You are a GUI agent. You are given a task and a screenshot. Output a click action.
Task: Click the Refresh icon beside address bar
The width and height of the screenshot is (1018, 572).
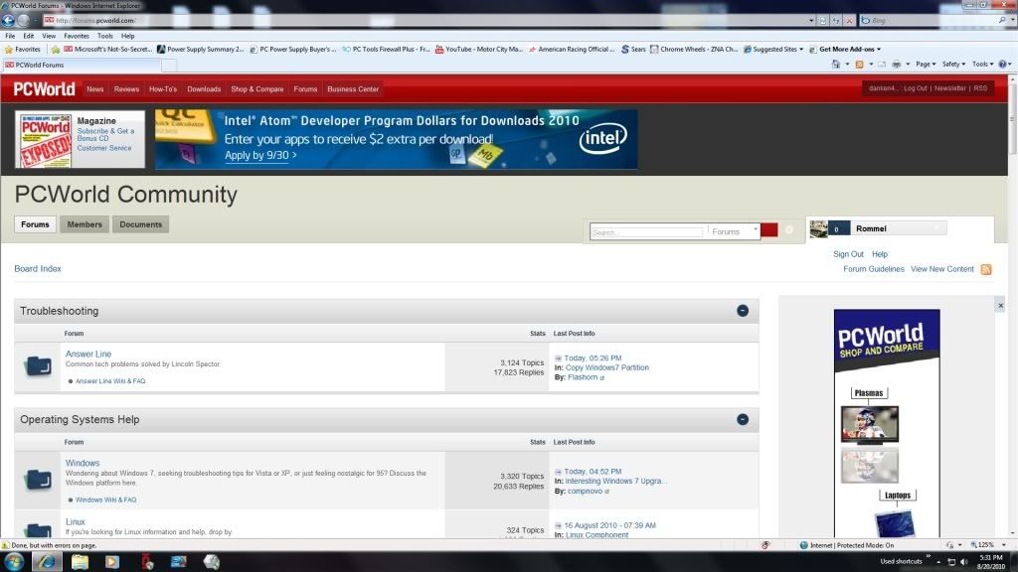tap(835, 21)
